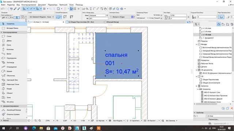This screenshot has height=131, width=234.
Task: Click the Undo icon in the toolbar
Action: (x=3, y=9)
